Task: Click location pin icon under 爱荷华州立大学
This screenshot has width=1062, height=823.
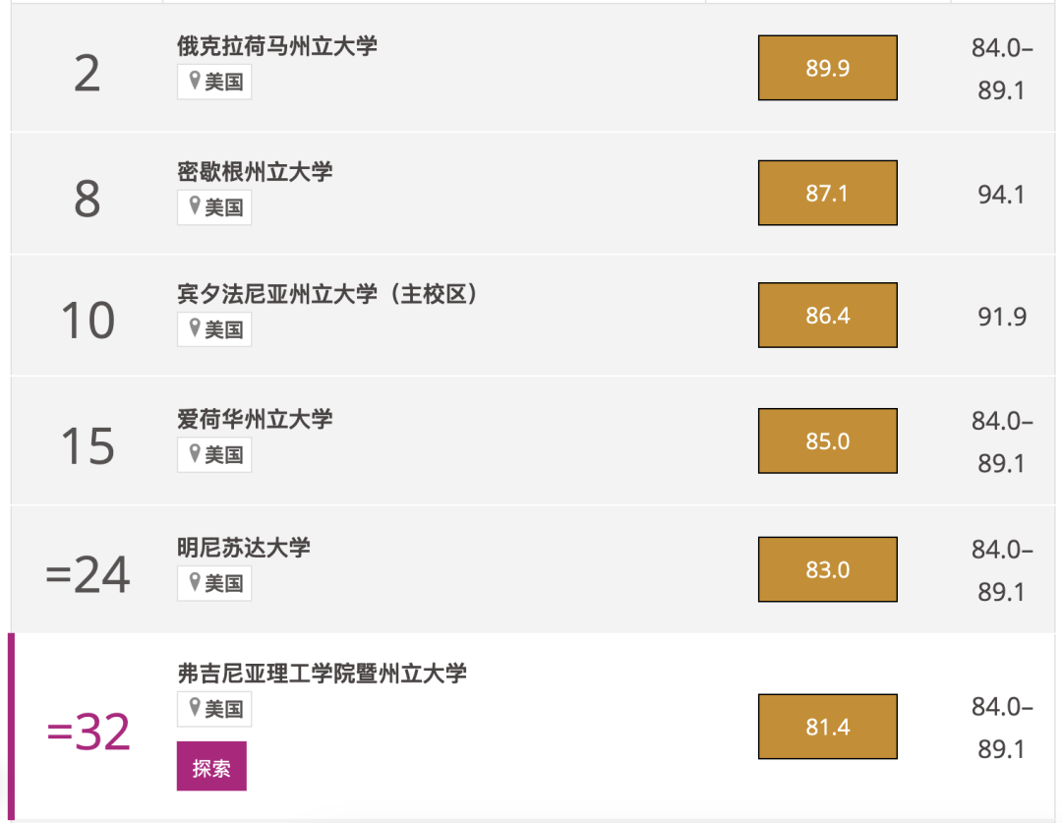Action: tap(195, 453)
